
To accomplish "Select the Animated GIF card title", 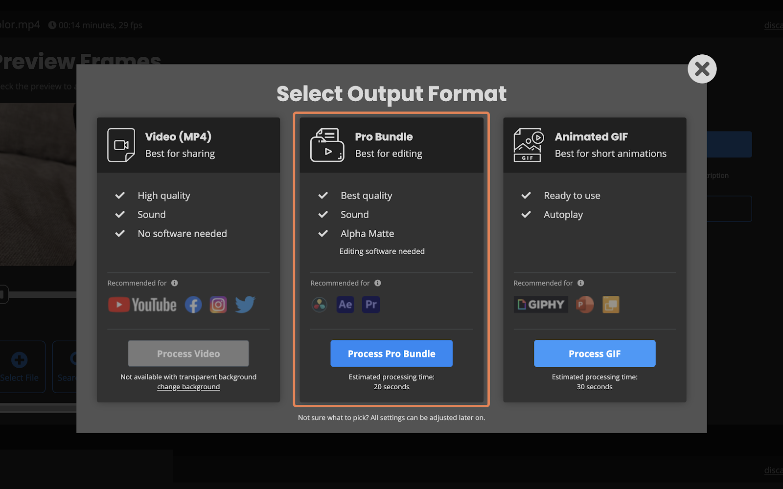I will 591,137.
